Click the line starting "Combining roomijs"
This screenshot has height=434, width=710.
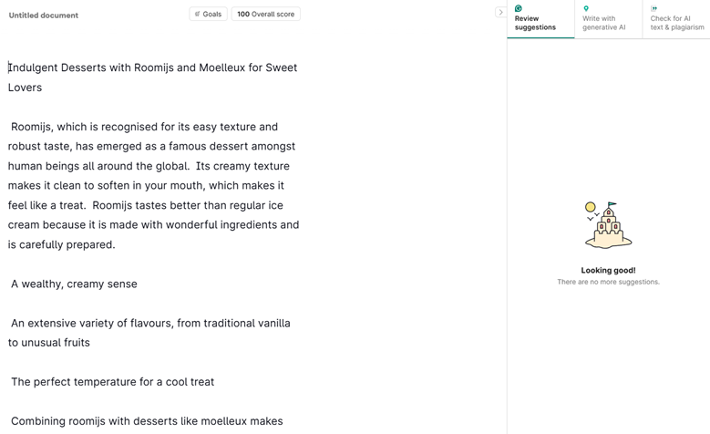tap(147, 421)
